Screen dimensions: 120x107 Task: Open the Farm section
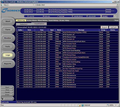point(8,30)
